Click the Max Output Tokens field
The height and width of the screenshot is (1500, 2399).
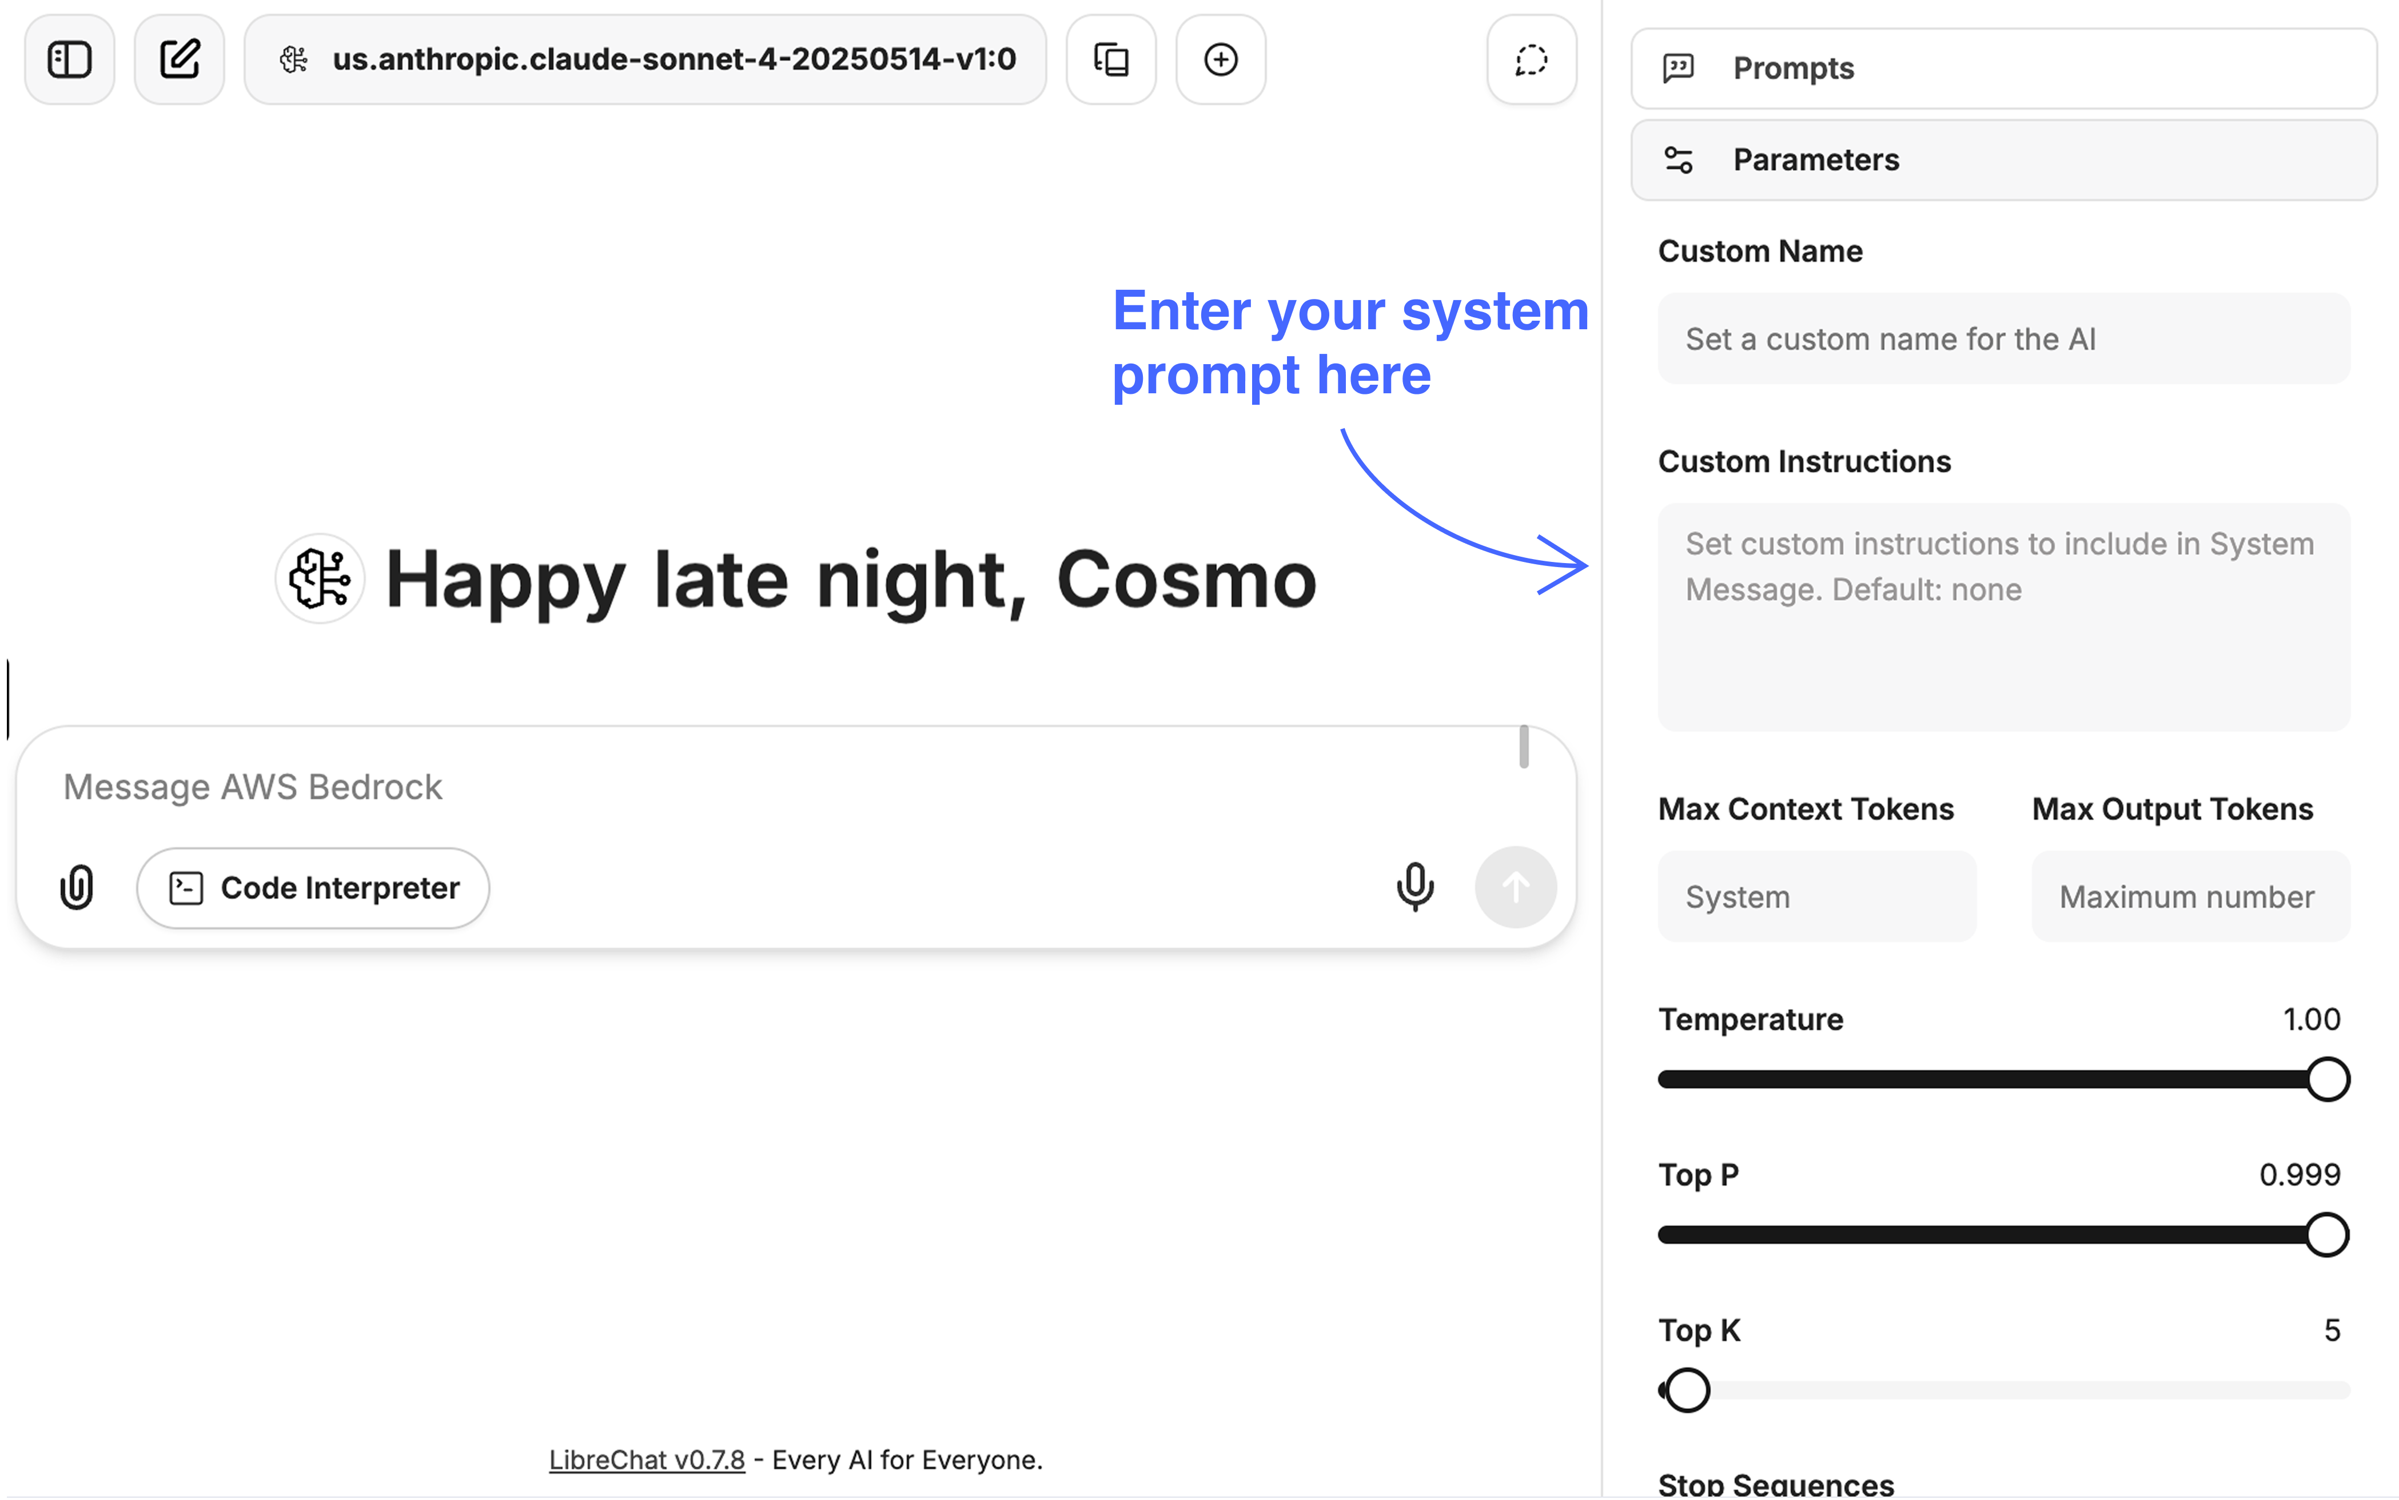(x=2190, y=897)
